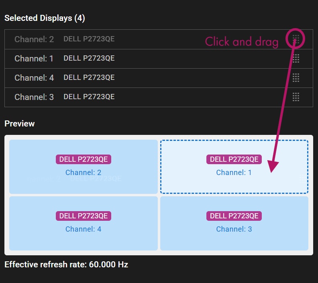Pick the Channel: 3 label in the displays list
The width and height of the screenshot is (318, 283).
pyautogui.click(x=34, y=97)
